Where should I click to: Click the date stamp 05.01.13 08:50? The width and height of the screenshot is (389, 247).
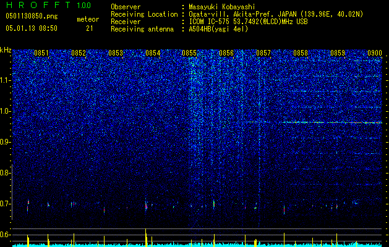pos(32,28)
